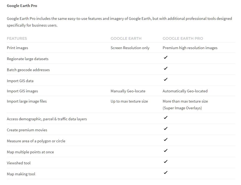Click the Batch geocode addresses checkmark
241x185 pixels.
(x=166, y=68)
